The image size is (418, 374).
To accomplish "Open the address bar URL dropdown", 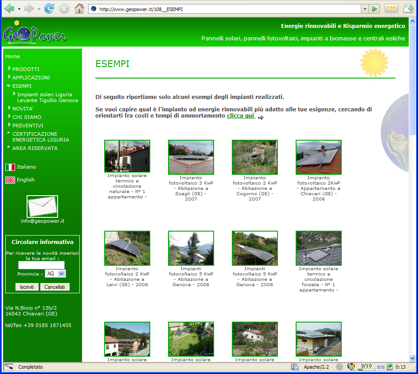I will (x=365, y=9).
